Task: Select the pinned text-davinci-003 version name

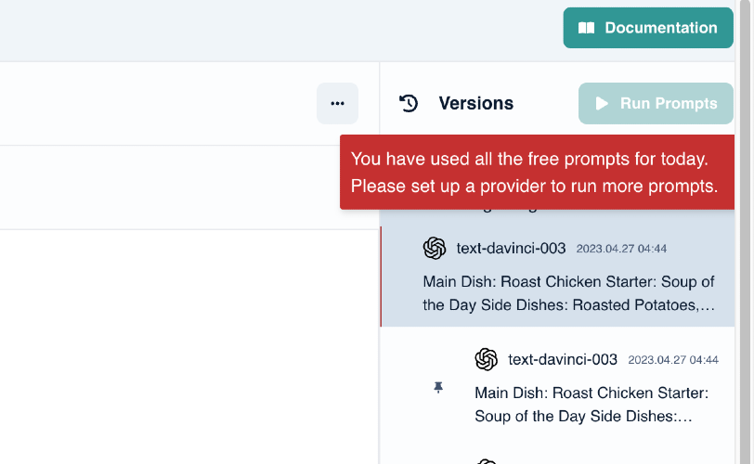Action: (x=562, y=359)
